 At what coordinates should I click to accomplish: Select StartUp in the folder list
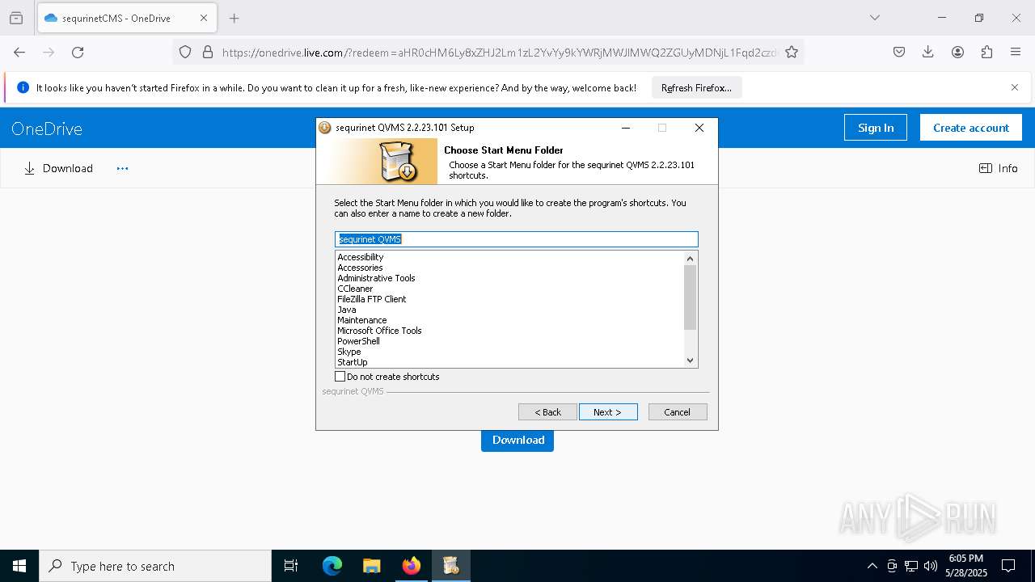click(353, 362)
